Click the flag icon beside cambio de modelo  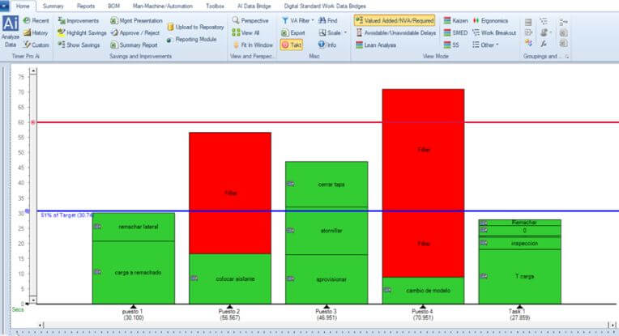387,290
